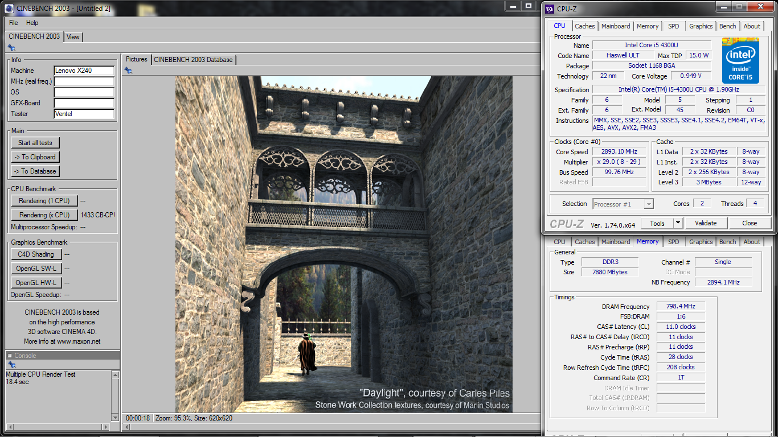
Task: Minimize the upper CPU-Z window
Action: click(725, 6)
